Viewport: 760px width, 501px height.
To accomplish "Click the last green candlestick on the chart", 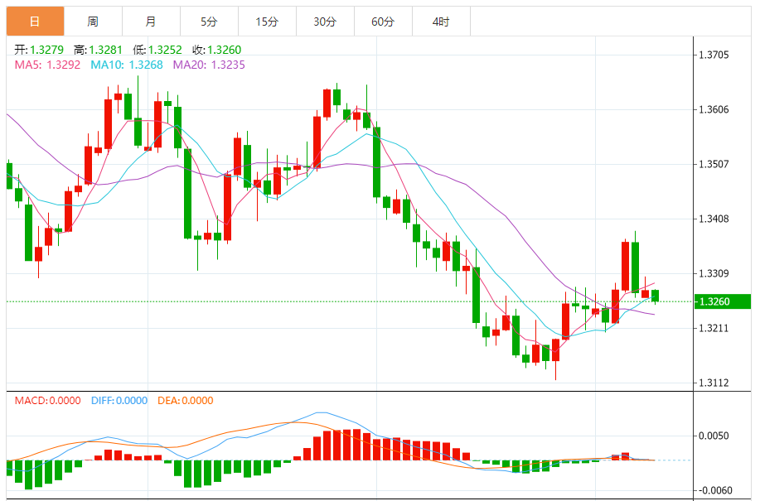I will click(656, 296).
